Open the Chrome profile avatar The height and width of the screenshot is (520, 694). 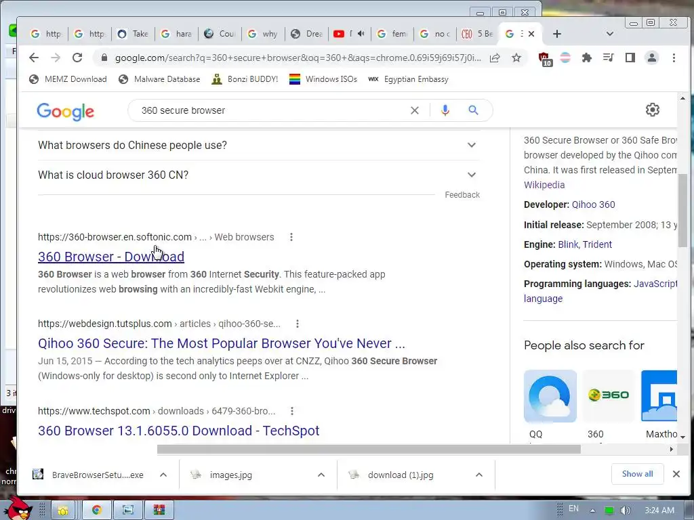point(651,58)
